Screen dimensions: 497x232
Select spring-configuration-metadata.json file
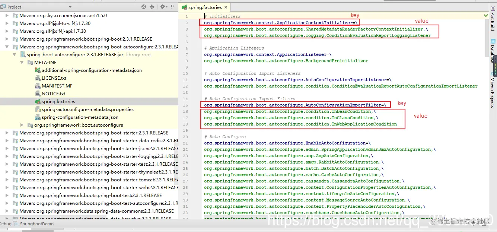coord(80,117)
